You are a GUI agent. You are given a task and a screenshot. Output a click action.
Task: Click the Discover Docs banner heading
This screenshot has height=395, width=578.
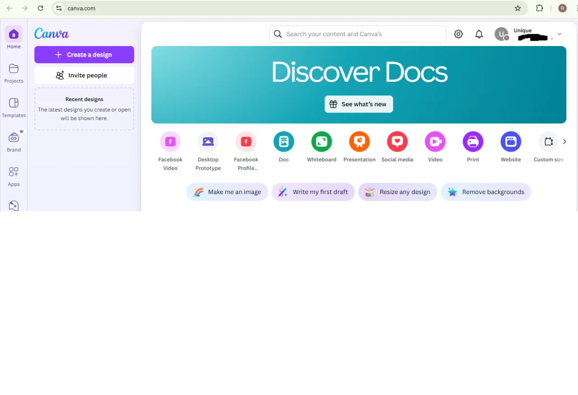click(x=359, y=72)
